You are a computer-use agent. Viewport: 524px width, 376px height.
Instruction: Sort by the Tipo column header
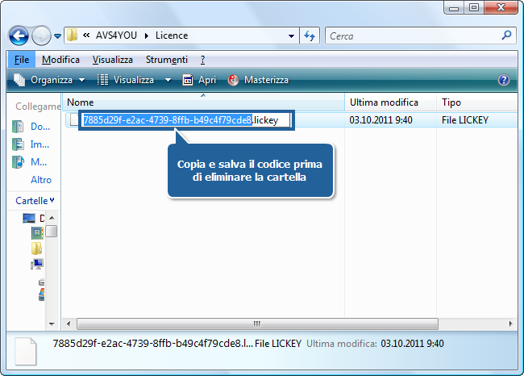477,102
